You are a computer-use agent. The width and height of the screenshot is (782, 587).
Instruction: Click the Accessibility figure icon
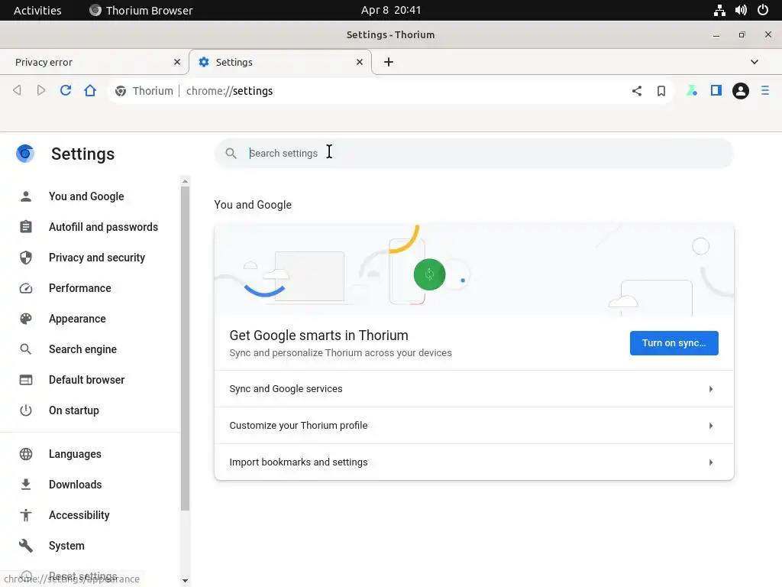coord(26,515)
